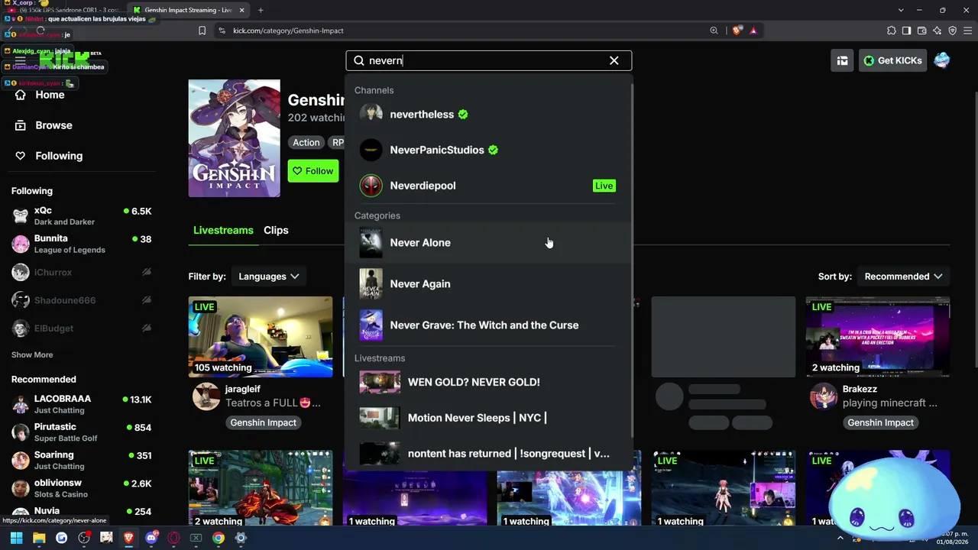Open the offline iChurrox channel
The width and height of the screenshot is (978, 550).
pyautogui.click(x=81, y=272)
